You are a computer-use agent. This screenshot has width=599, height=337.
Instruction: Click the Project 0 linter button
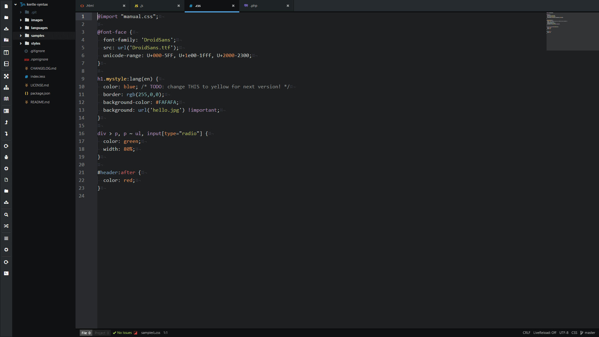(102, 333)
